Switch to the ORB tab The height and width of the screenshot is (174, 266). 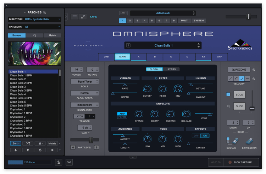tap(106, 57)
